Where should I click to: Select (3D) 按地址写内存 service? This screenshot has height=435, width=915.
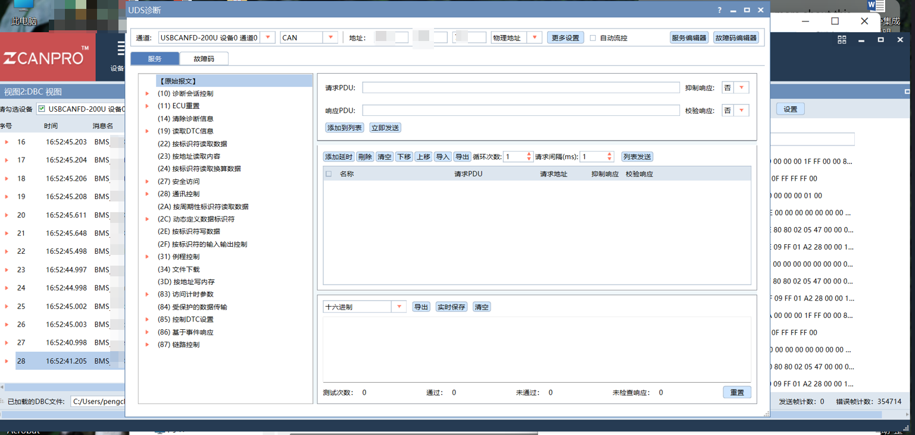coord(186,282)
